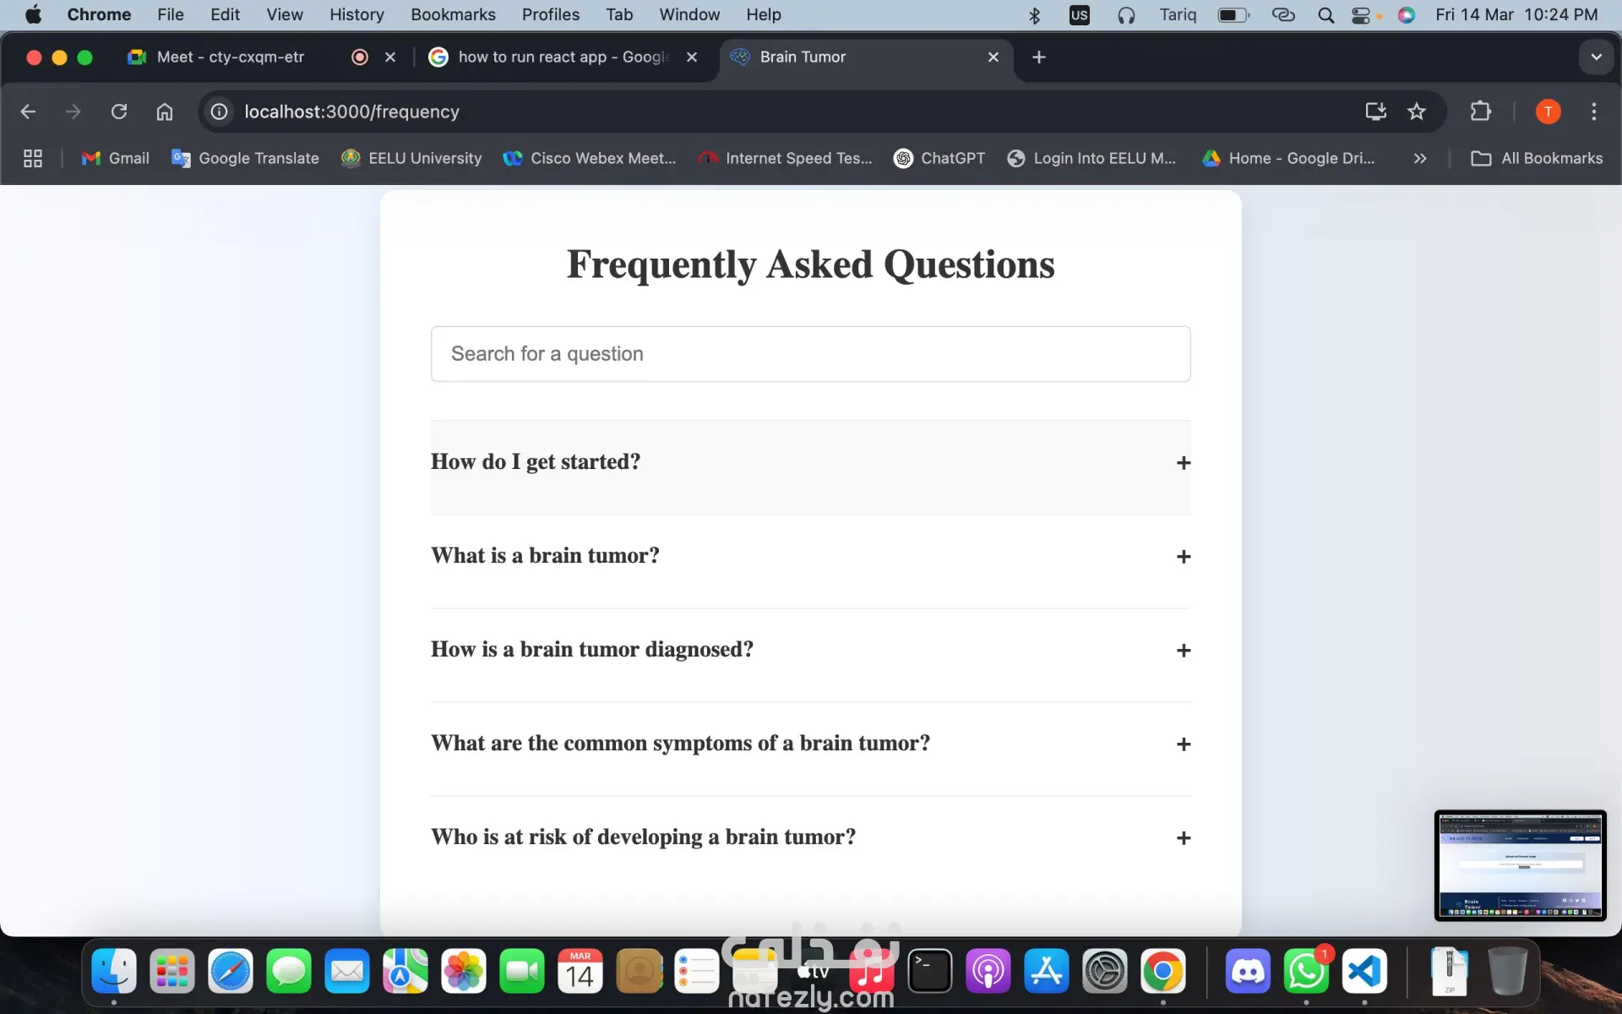1622x1014 pixels.
Task: Click the site information icon beside URL
Action: click(x=219, y=112)
